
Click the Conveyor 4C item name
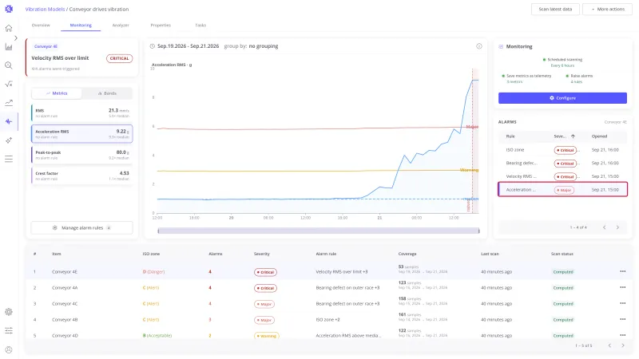(x=65, y=304)
